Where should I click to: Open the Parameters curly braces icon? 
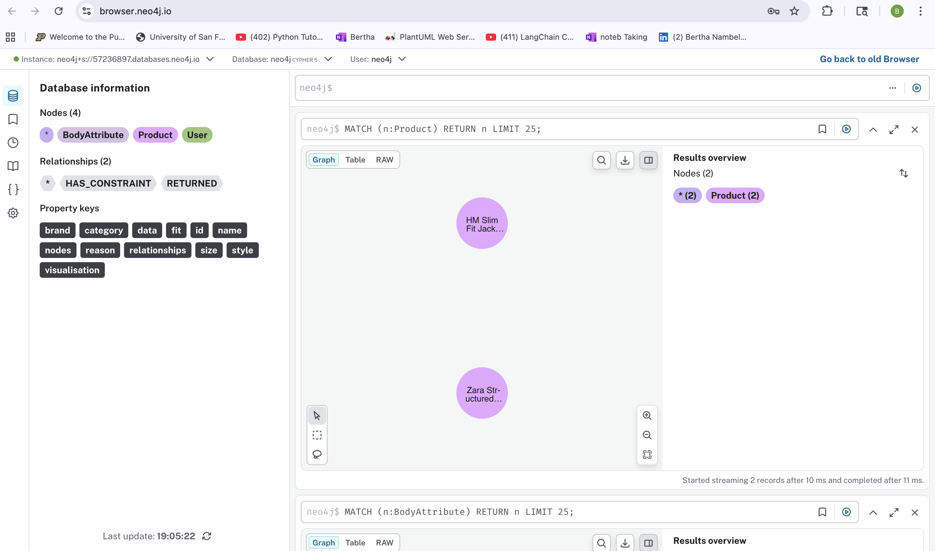[13, 189]
